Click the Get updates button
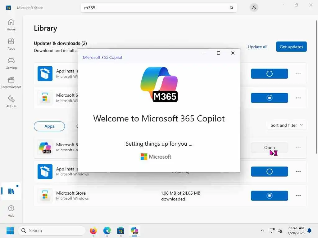Image resolution: width=318 pixels, height=238 pixels. [291, 47]
